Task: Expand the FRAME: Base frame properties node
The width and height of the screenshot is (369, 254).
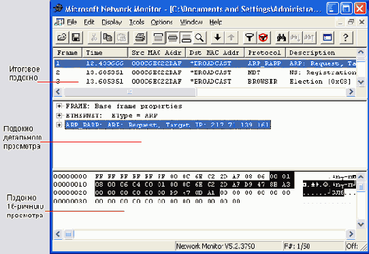Action: coord(59,106)
